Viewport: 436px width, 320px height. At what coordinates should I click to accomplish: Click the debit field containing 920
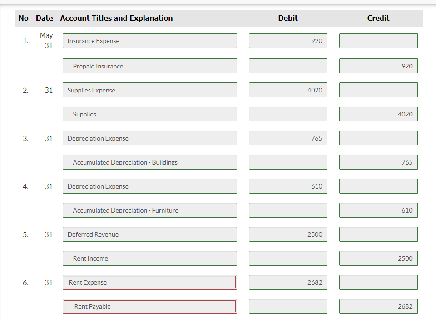(288, 41)
